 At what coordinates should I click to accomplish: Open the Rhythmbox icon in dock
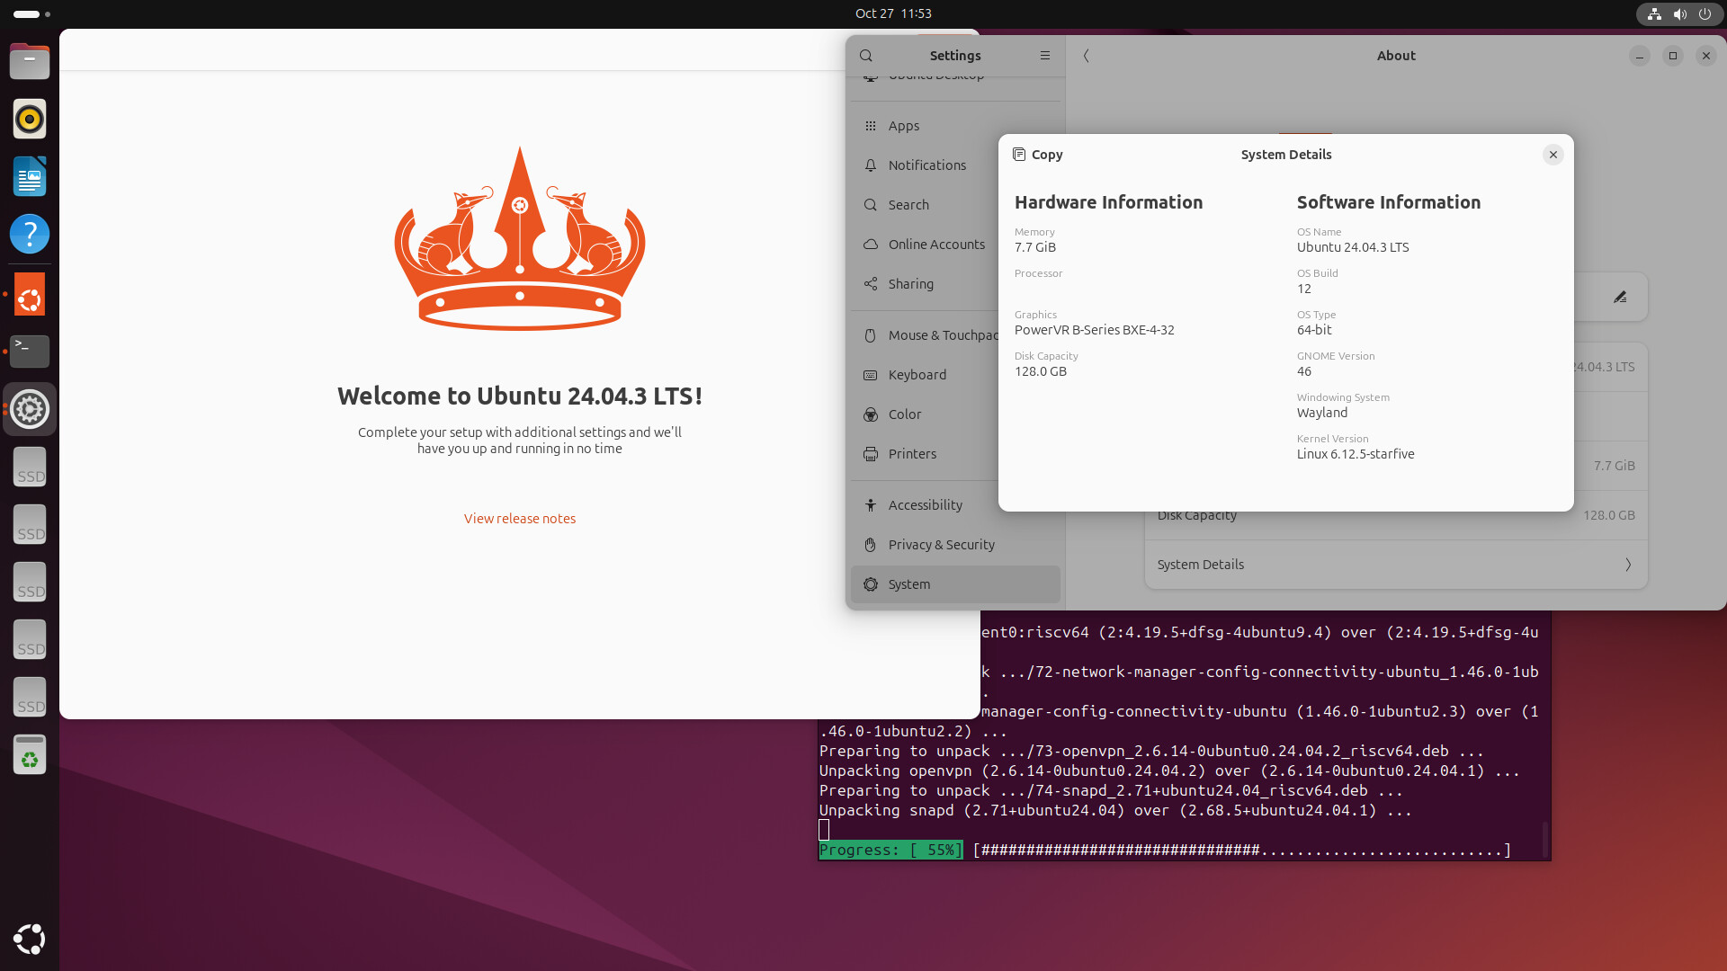(30, 119)
